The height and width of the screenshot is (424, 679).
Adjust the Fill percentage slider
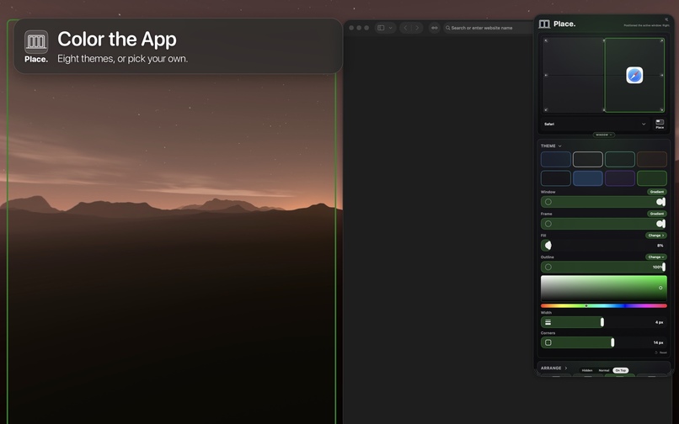point(604,246)
